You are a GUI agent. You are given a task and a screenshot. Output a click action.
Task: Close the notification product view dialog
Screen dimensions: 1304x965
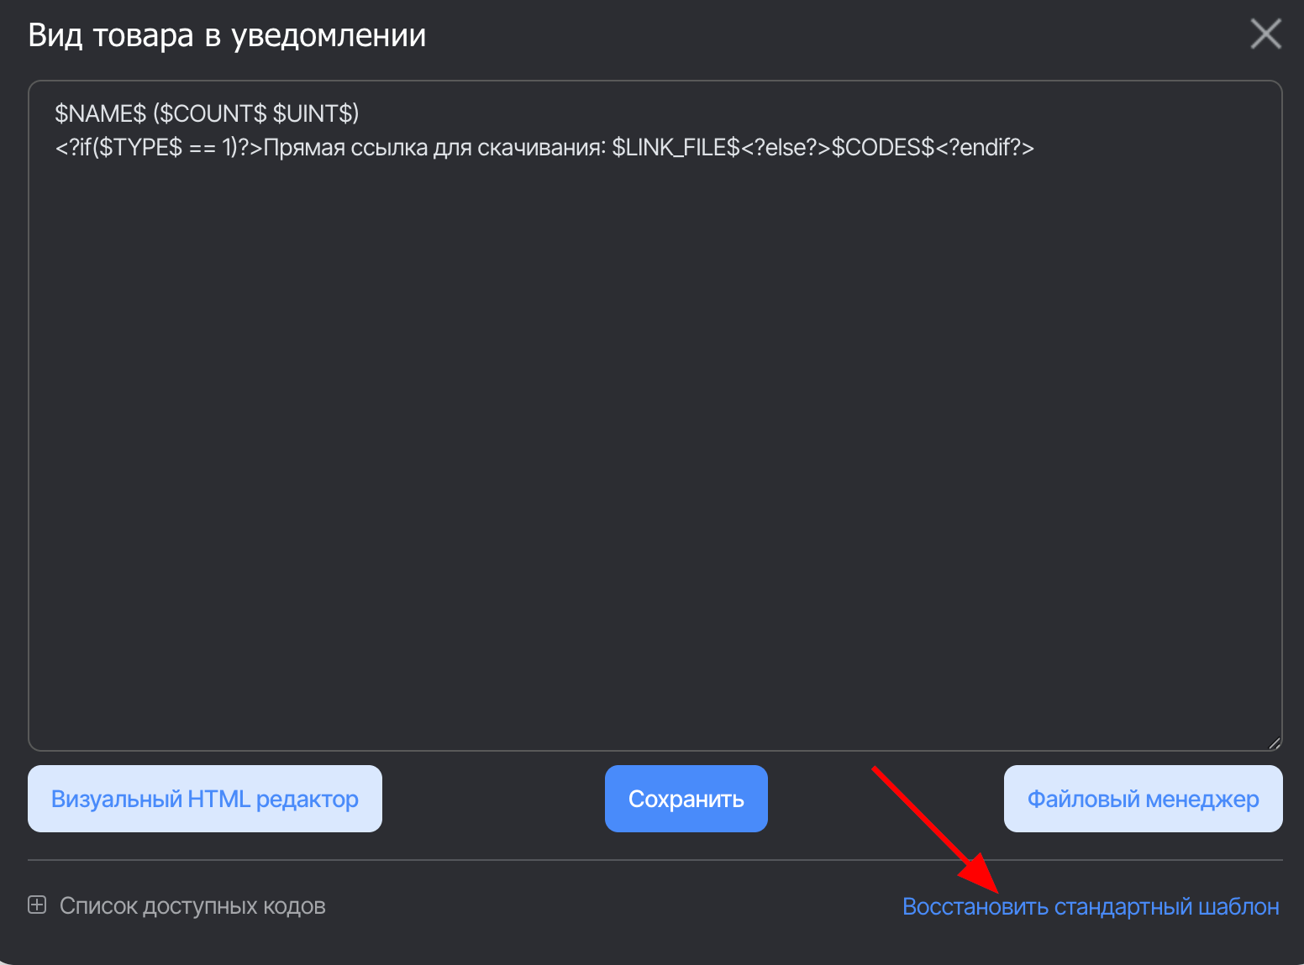pyautogui.click(x=1265, y=34)
